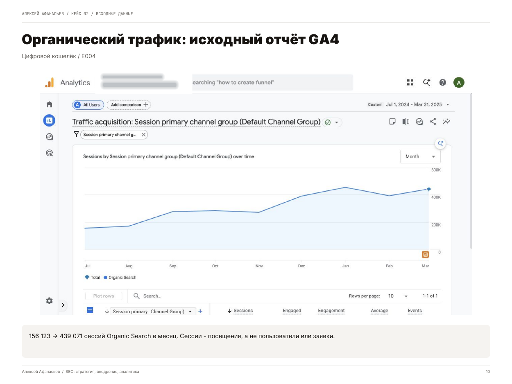Open the Month granularity dropdown
The width and height of the screenshot is (512, 384).
(x=420, y=156)
